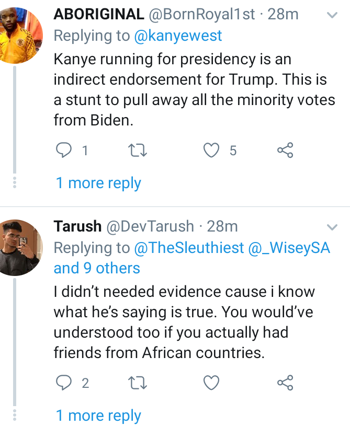The image size is (350, 438).
Task: Show the 'and 9 others' recipients list
Action: coord(97,268)
